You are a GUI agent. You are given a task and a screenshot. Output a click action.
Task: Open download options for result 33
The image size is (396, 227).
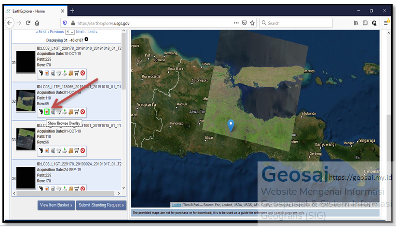pos(65,150)
